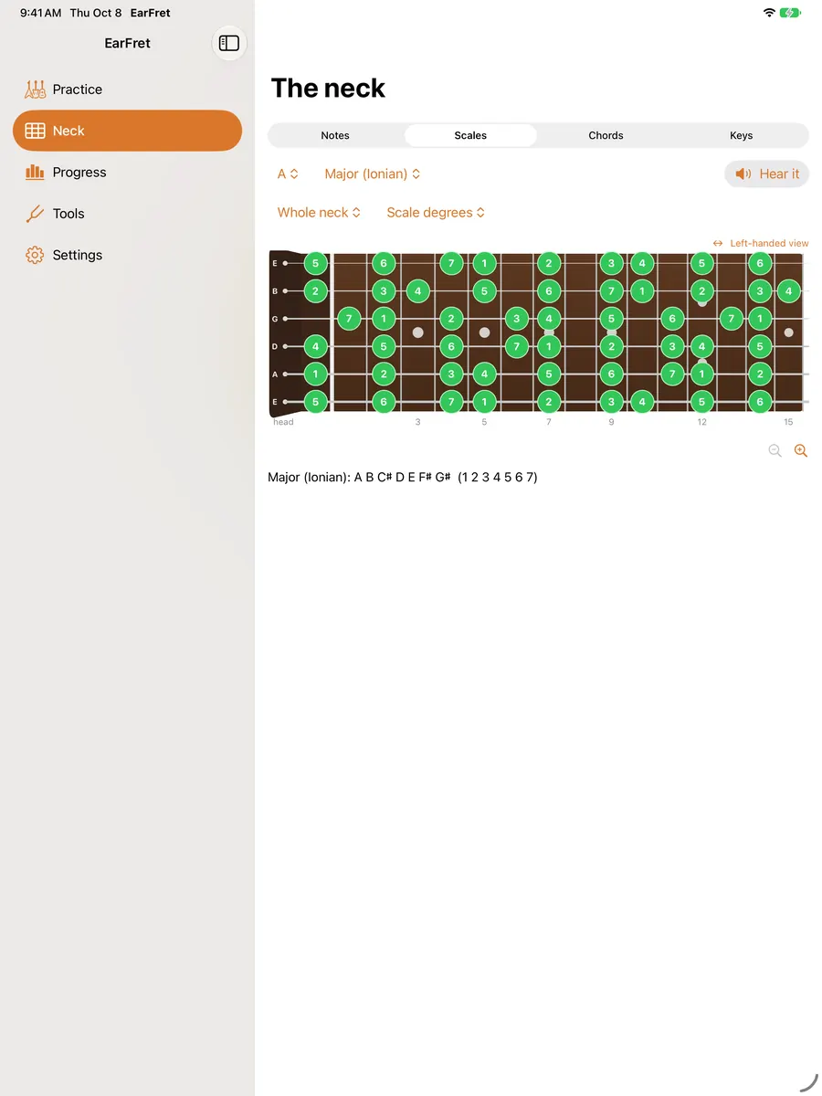Image resolution: width=822 pixels, height=1096 pixels.
Task: Tap degree 7 on A string fret 11
Action: (x=672, y=374)
